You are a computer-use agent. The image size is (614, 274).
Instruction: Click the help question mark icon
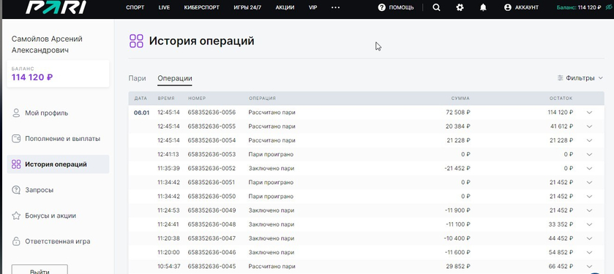[x=382, y=7]
